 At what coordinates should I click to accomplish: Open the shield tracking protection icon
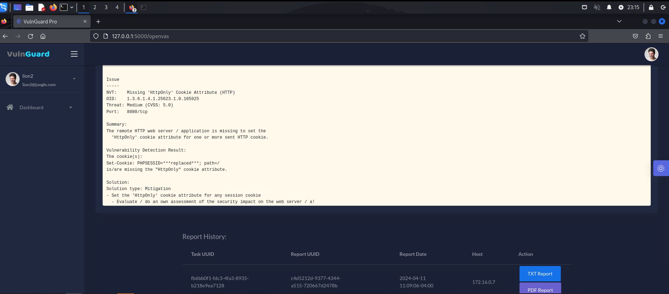[96, 36]
